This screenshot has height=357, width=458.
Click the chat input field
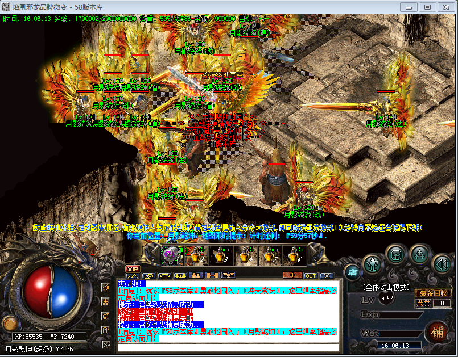[x=228, y=348]
